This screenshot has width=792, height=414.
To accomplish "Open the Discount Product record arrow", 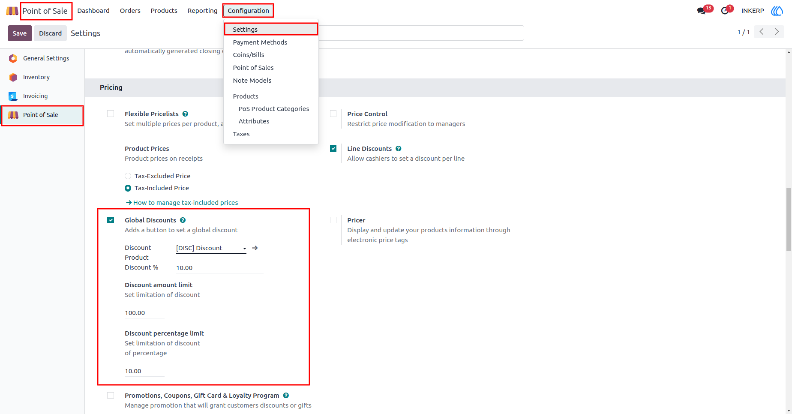I will pyautogui.click(x=255, y=248).
